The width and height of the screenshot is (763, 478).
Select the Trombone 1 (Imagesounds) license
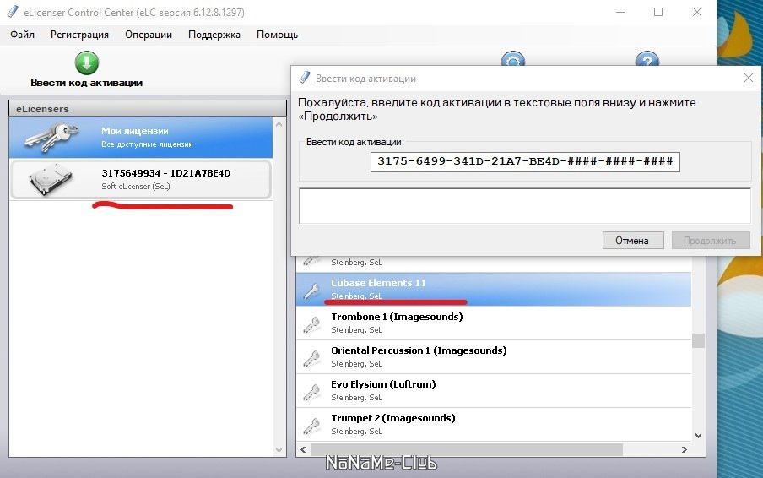[x=494, y=323]
